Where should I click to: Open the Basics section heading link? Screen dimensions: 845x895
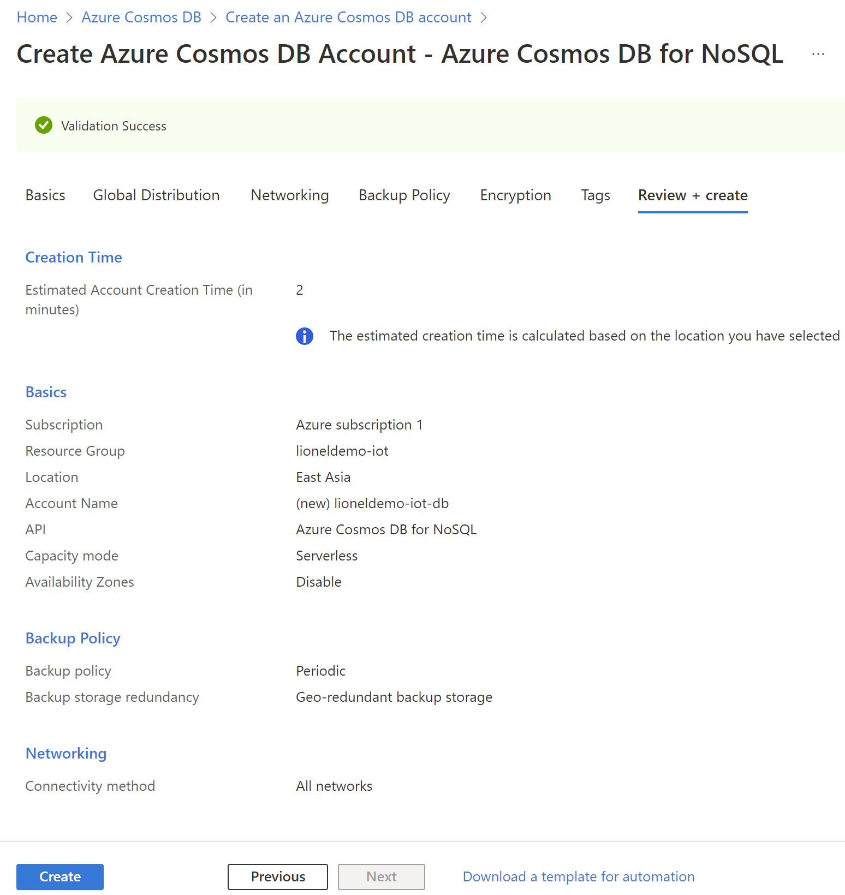[x=46, y=392]
